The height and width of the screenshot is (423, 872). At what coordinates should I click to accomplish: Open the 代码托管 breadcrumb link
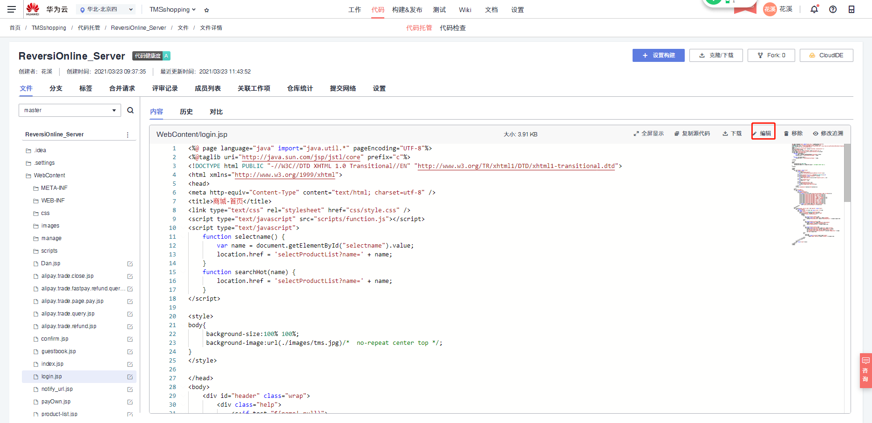(89, 28)
